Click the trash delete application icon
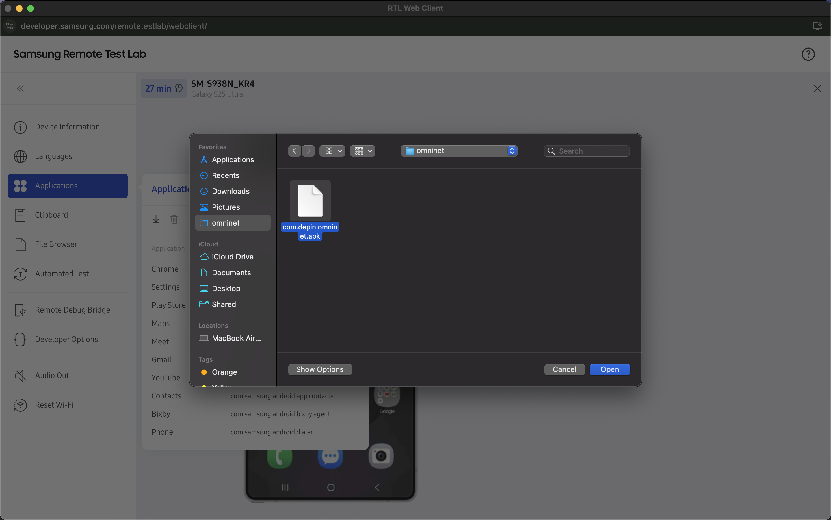Screen dimensions: 831x520 (x=174, y=219)
